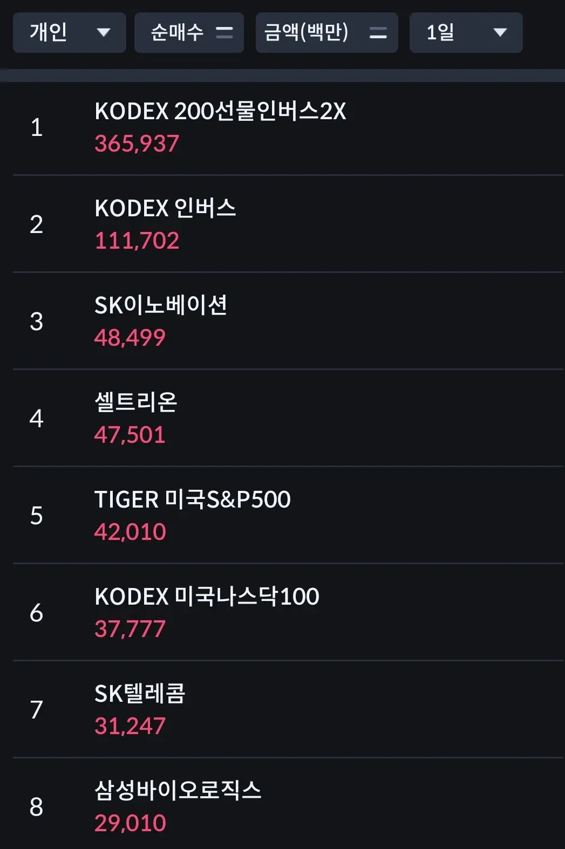Select KODEX 미국나스닥100 row

288,612
